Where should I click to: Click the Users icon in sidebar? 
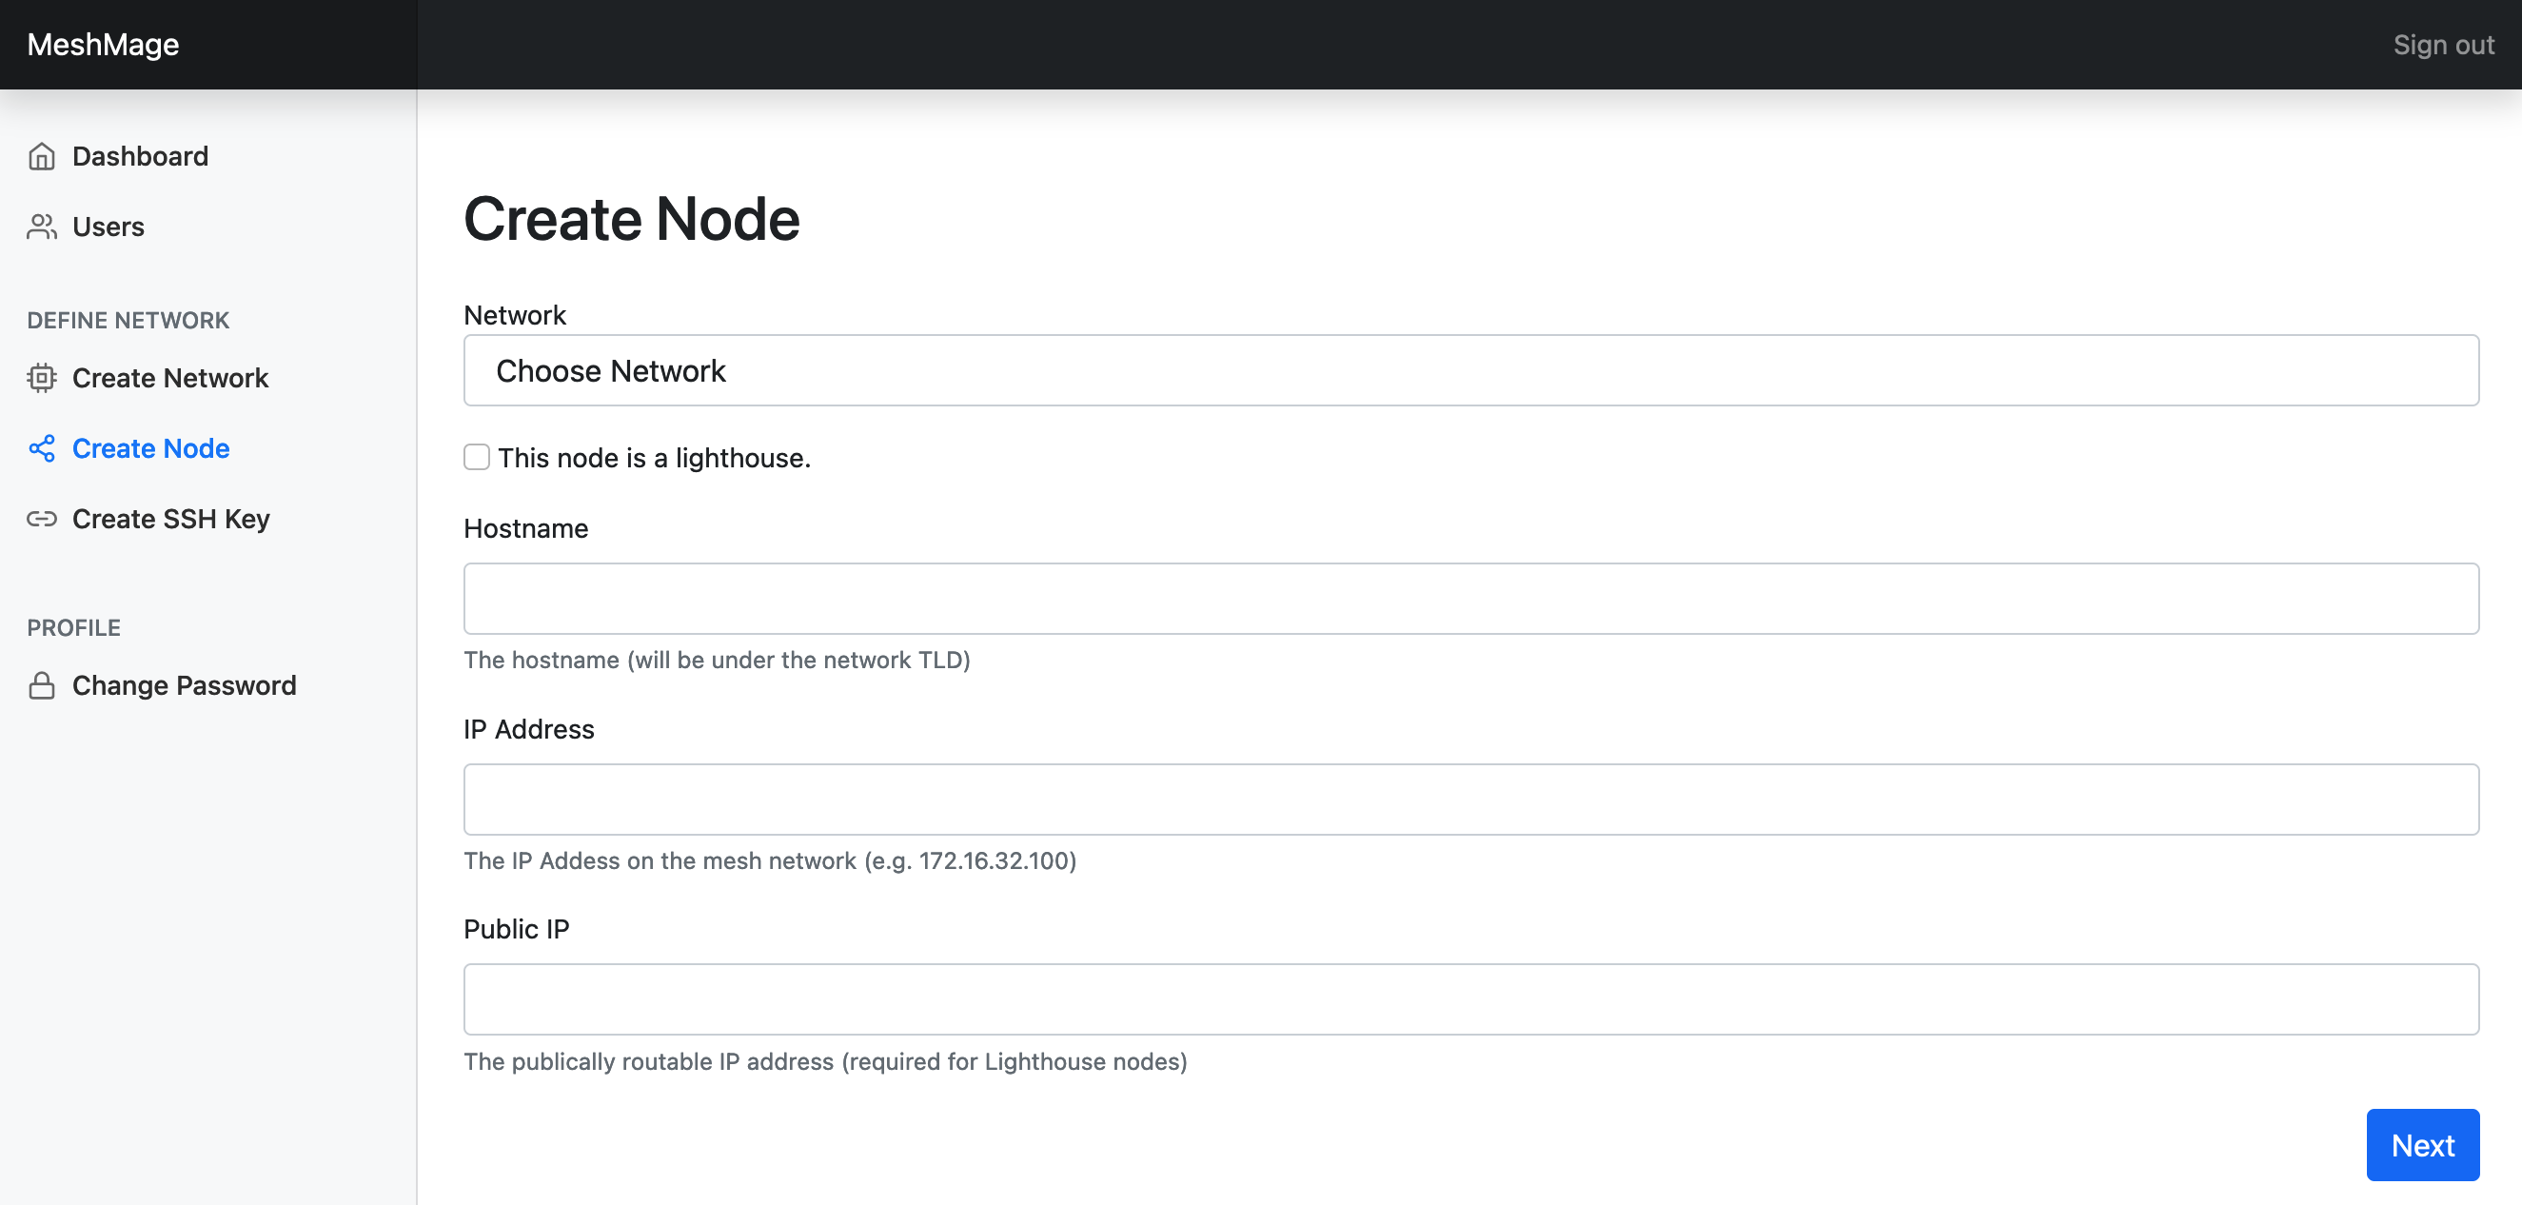[x=42, y=226]
